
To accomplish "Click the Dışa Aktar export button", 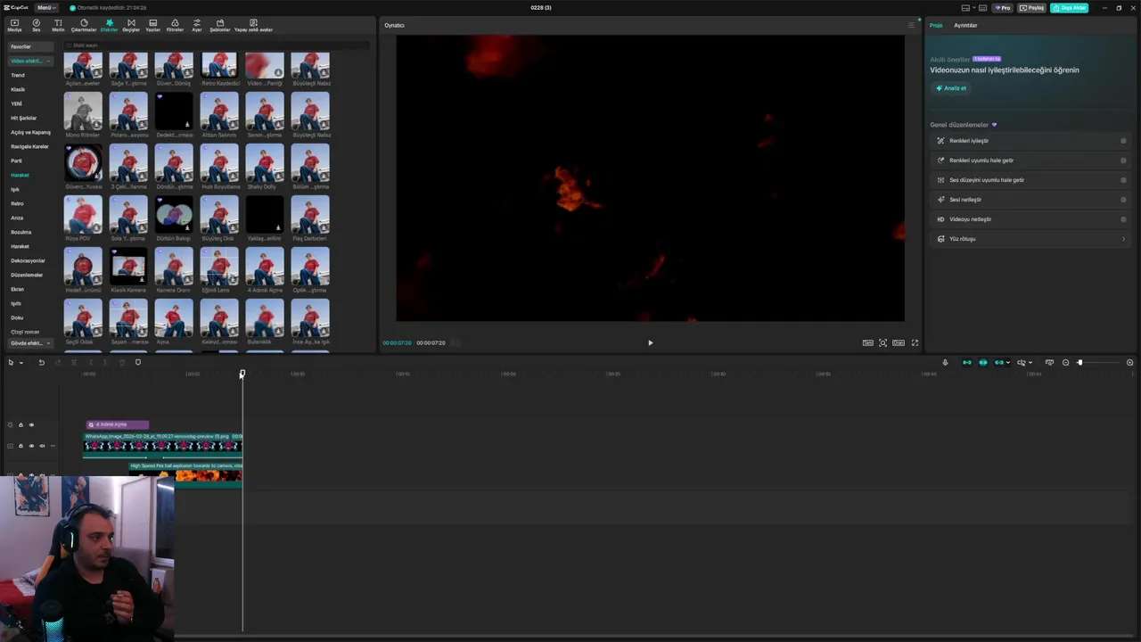I will click(x=1069, y=8).
